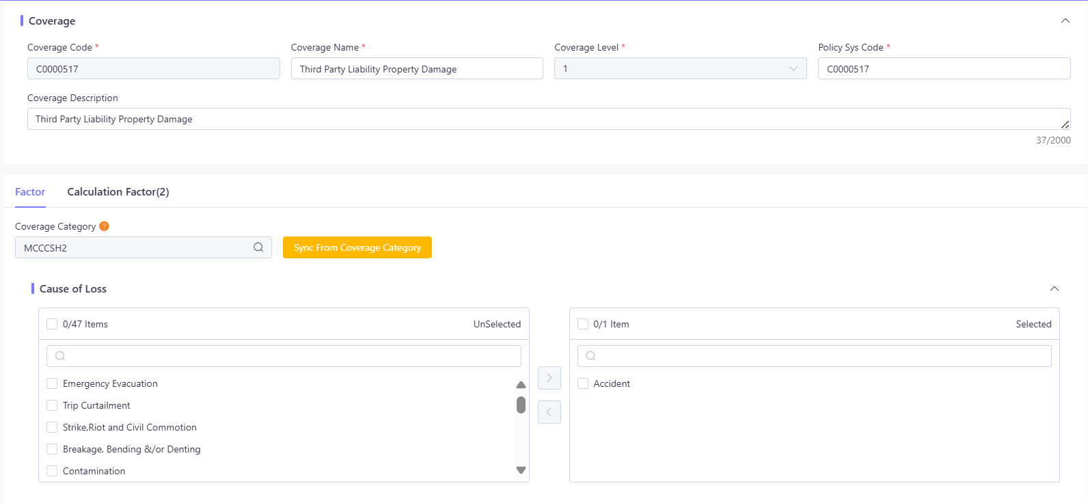Click the Coverage Category help icon
The width and height of the screenshot is (1088, 503).
pyautogui.click(x=104, y=226)
